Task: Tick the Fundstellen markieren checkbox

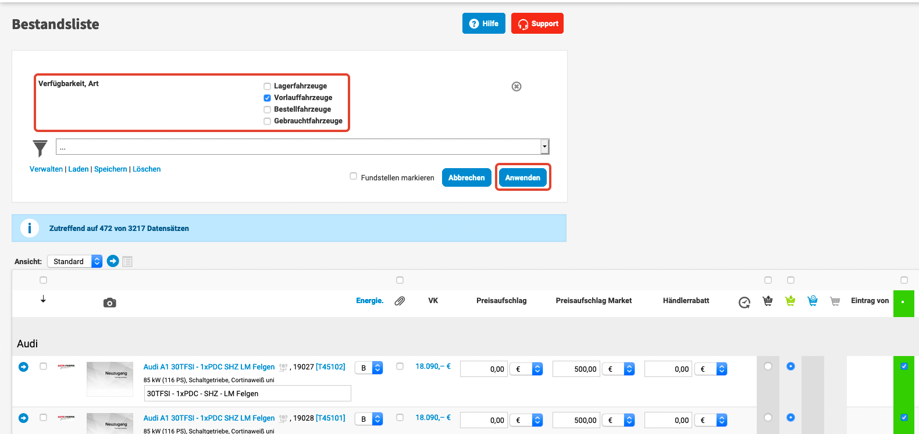Action: click(353, 176)
